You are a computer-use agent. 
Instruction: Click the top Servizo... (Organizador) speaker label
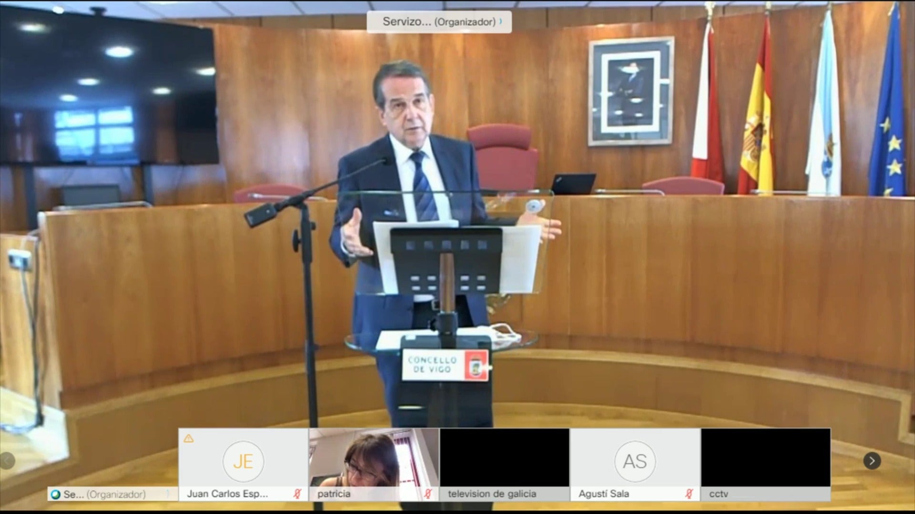pyautogui.click(x=438, y=22)
